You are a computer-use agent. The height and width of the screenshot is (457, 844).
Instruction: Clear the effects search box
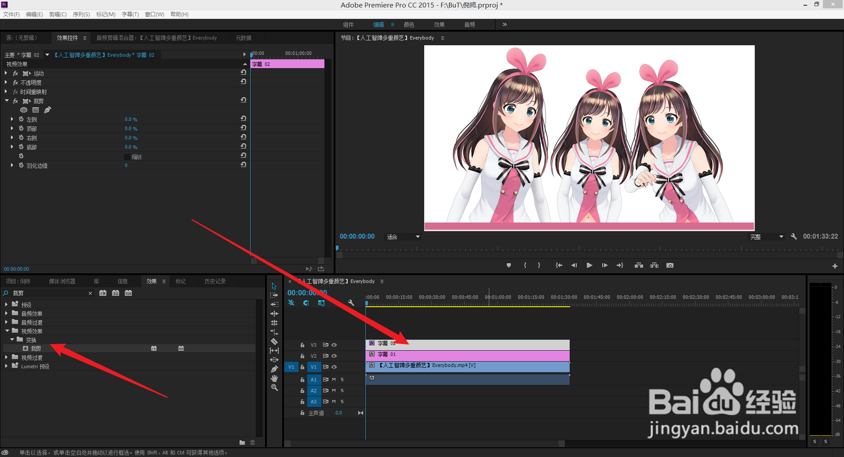pyautogui.click(x=90, y=293)
